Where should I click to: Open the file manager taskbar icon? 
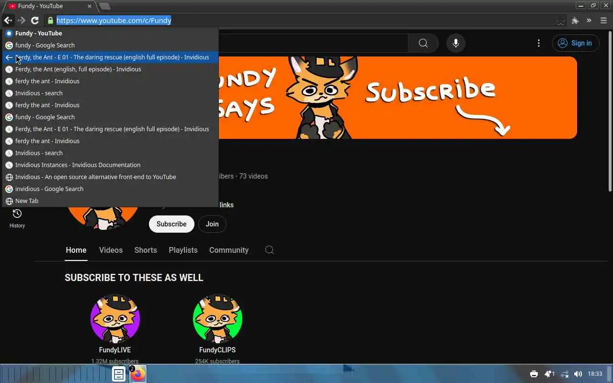[119, 374]
